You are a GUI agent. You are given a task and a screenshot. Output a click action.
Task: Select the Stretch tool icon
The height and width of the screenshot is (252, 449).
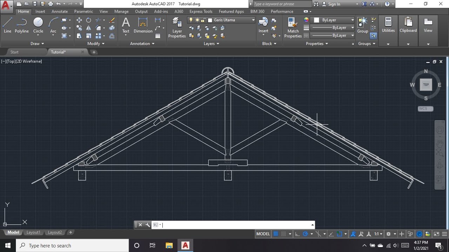coord(79,36)
